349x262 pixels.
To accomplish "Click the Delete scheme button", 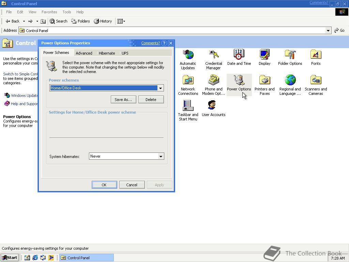I will tap(151, 100).
